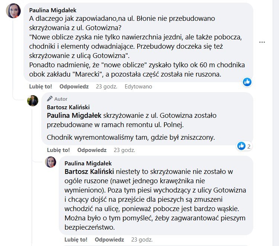Reply to Bartosz Kaliński's comment via Odpowiedz
Screen dimensions: 279x246
(x=92, y=150)
